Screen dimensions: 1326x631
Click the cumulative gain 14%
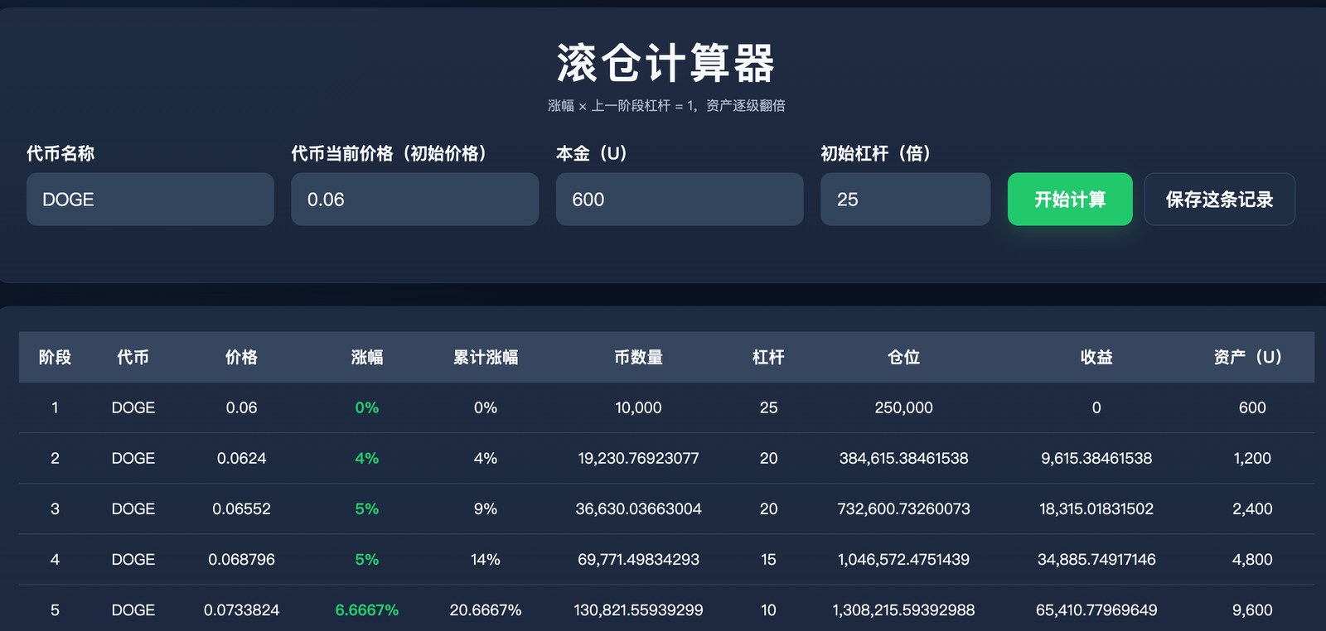(485, 559)
